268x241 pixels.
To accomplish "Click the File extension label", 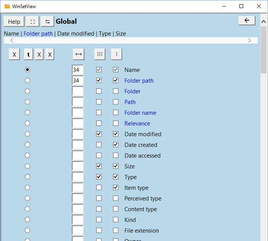I will click(x=142, y=231).
